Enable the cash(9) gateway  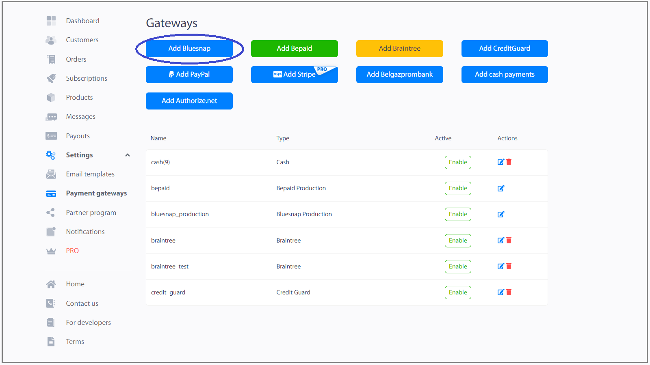point(458,162)
